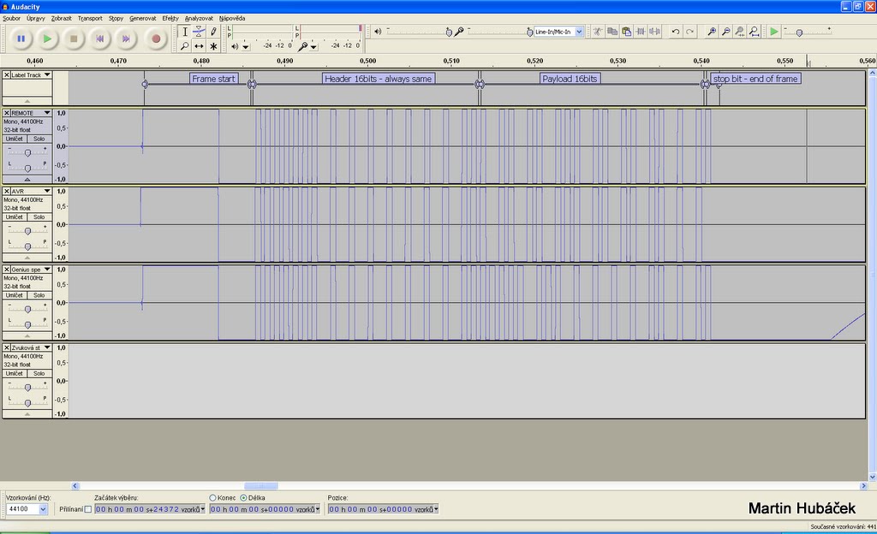This screenshot has height=534, width=877.
Task: Open the Soubor menu
Action: tap(11, 19)
